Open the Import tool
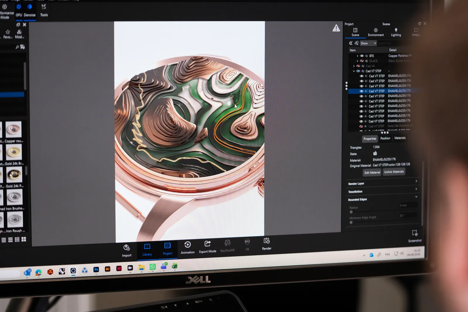This screenshot has width=468, height=312. pos(127,251)
